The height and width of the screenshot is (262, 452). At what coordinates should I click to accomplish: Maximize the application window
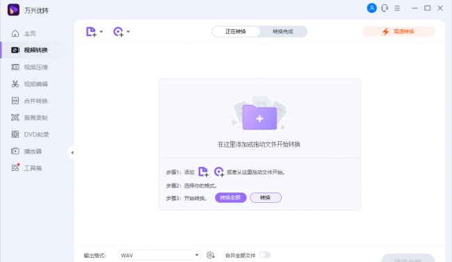tap(428, 8)
